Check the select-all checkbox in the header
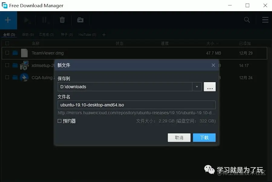Screen dimensions: 272x182 pyautogui.click(x=7, y=43)
